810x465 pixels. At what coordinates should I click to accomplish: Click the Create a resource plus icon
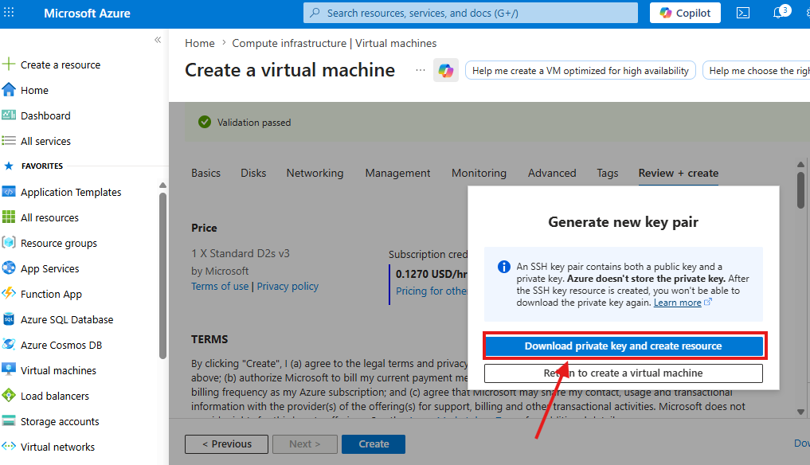click(9, 64)
